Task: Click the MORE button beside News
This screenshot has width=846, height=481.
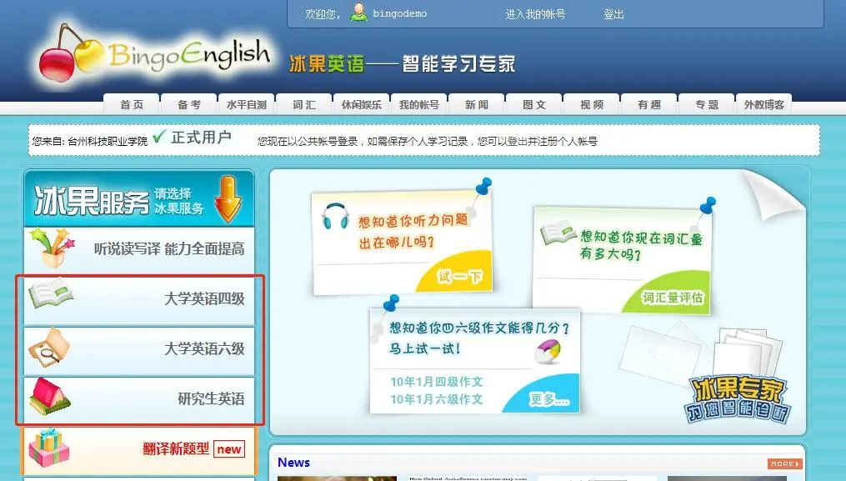Action: 785,463
